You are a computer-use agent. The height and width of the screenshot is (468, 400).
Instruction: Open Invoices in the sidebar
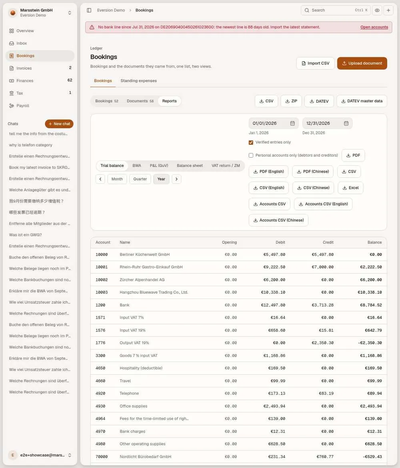click(x=40, y=68)
